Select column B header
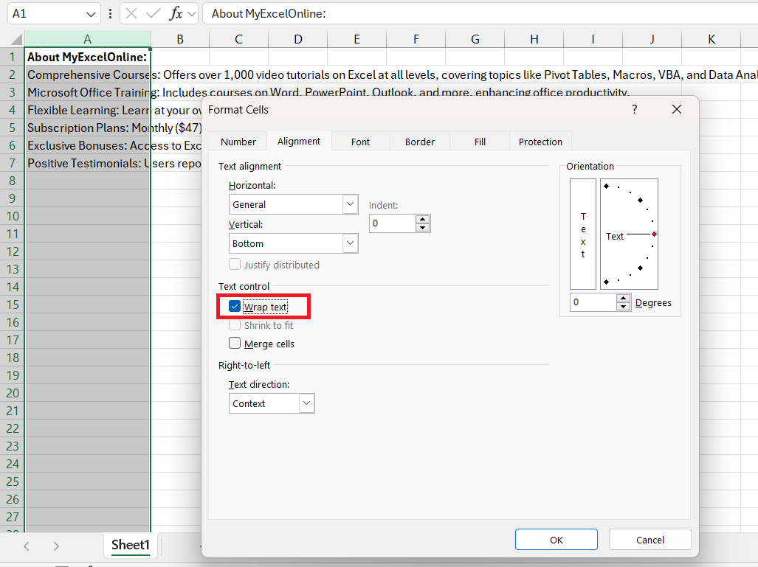The height and width of the screenshot is (567, 758). tap(180, 39)
